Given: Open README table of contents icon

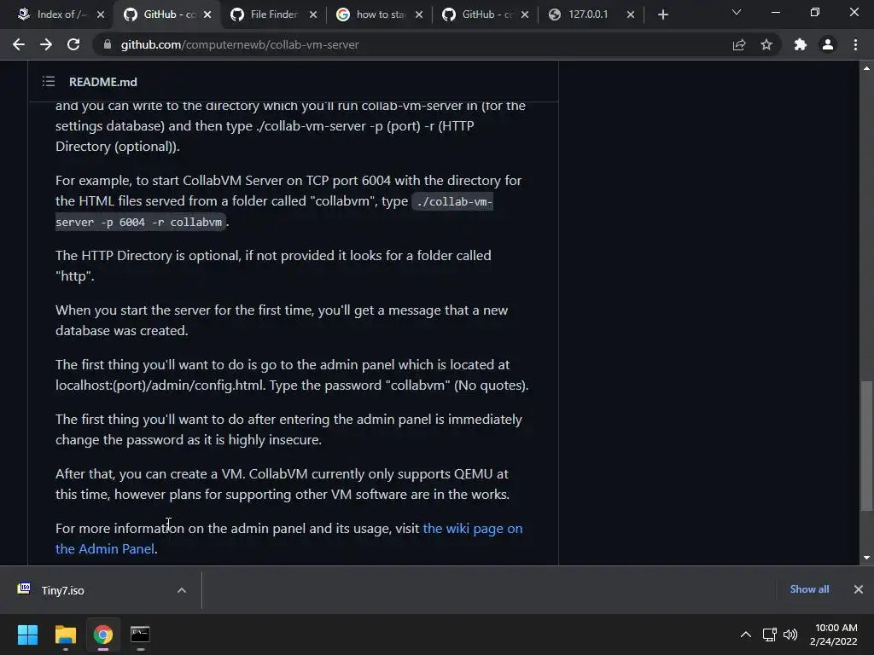Looking at the screenshot, I should 49,82.
